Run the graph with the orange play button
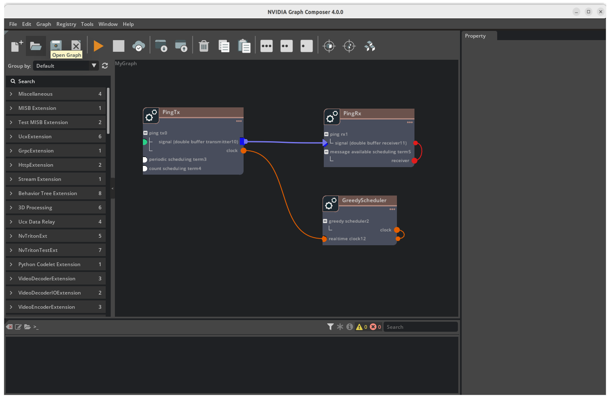 (99, 46)
